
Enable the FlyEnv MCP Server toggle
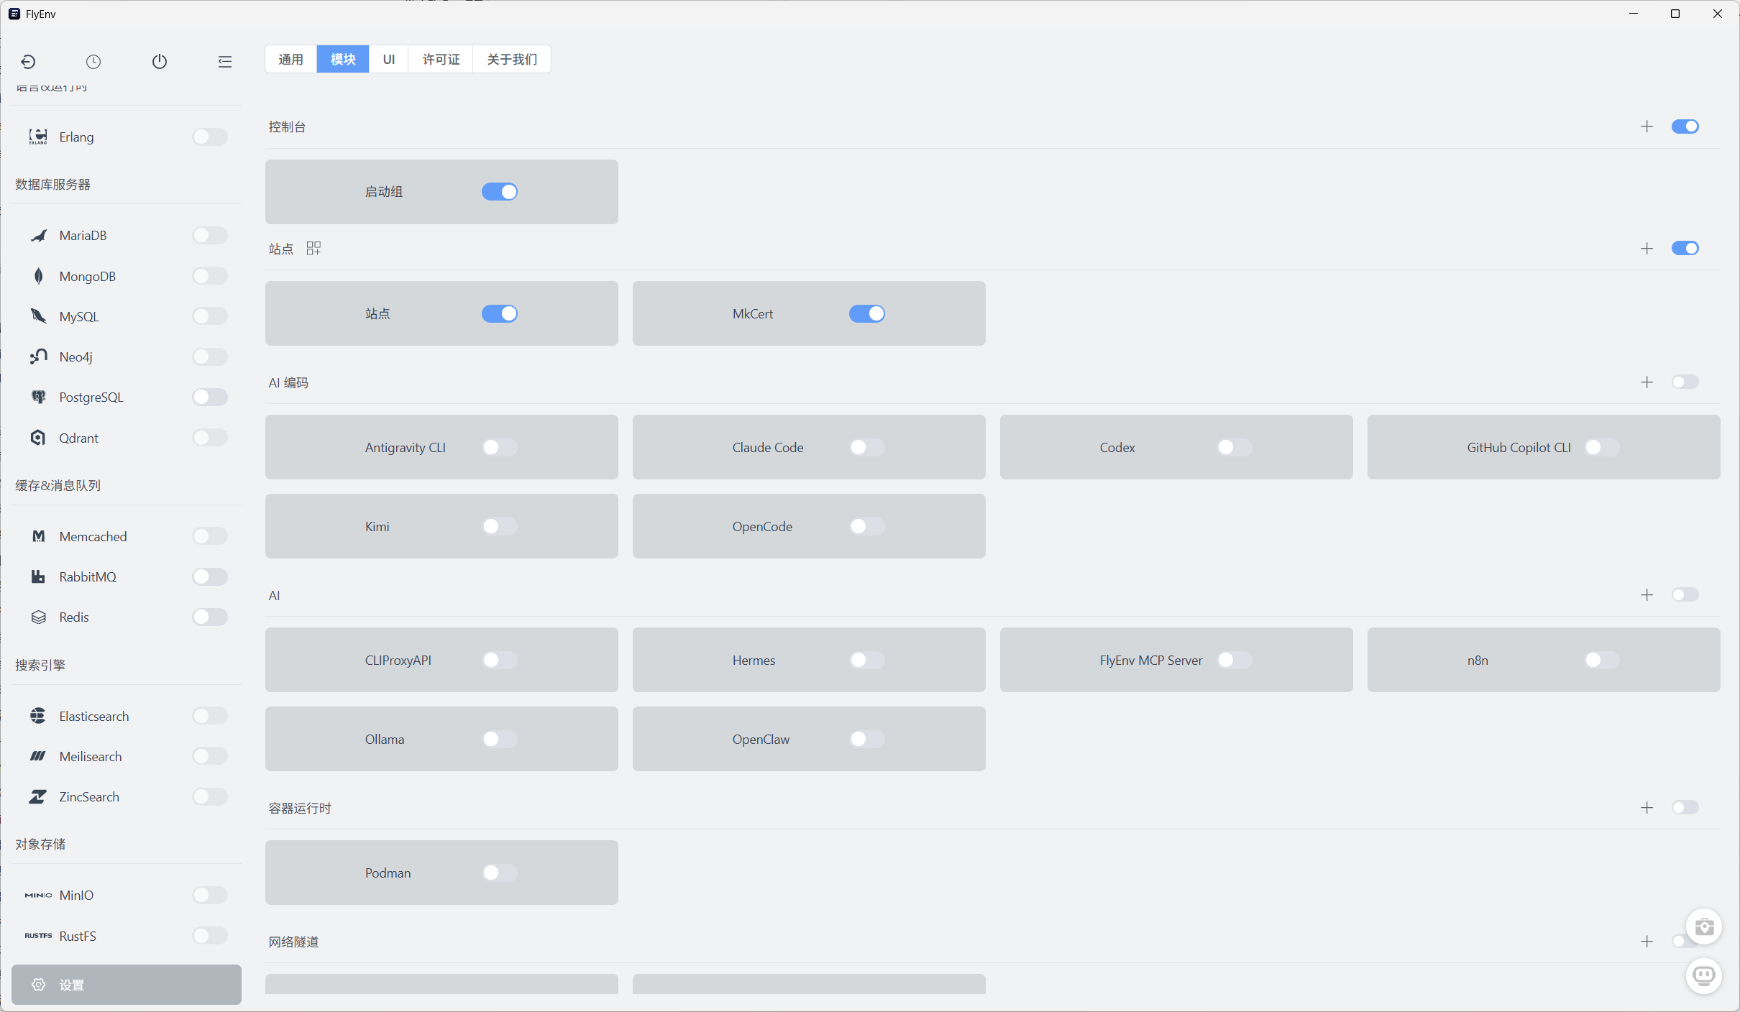point(1235,660)
